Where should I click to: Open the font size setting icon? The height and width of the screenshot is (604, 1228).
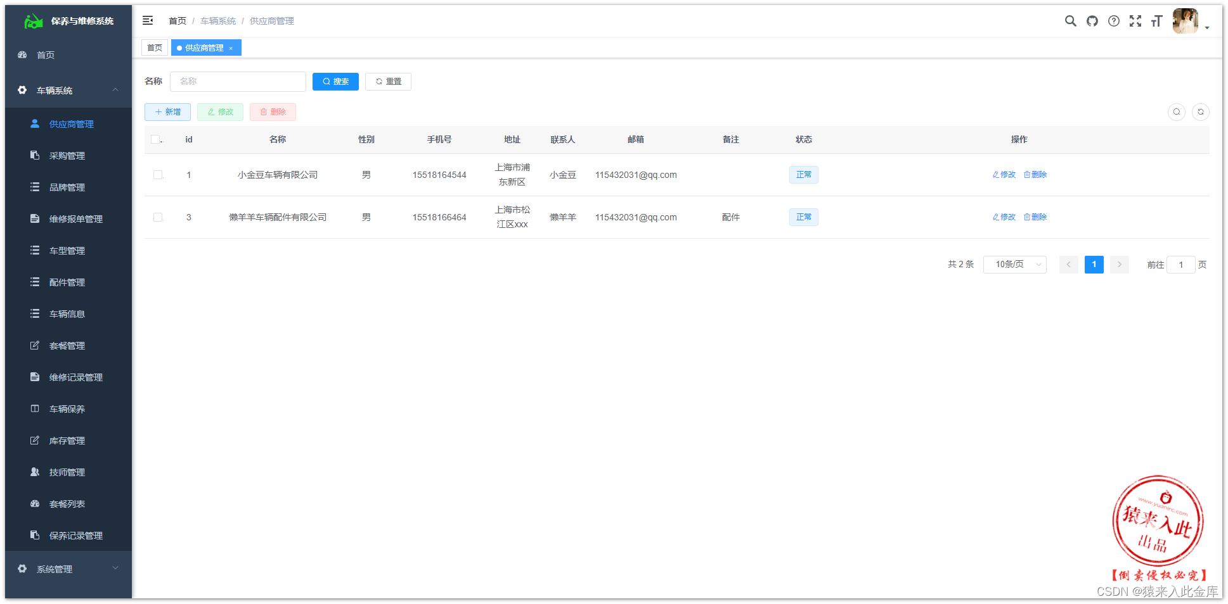(1157, 21)
